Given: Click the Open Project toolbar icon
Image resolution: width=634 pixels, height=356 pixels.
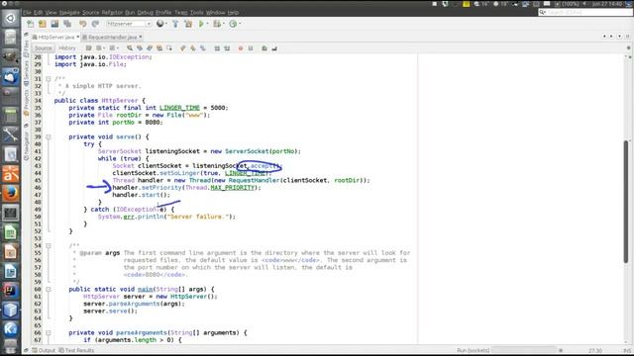Looking at the screenshot, I should (x=55, y=24).
